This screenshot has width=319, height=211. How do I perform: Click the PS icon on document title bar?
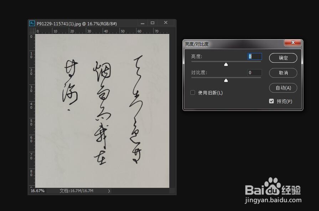(32, 23)
